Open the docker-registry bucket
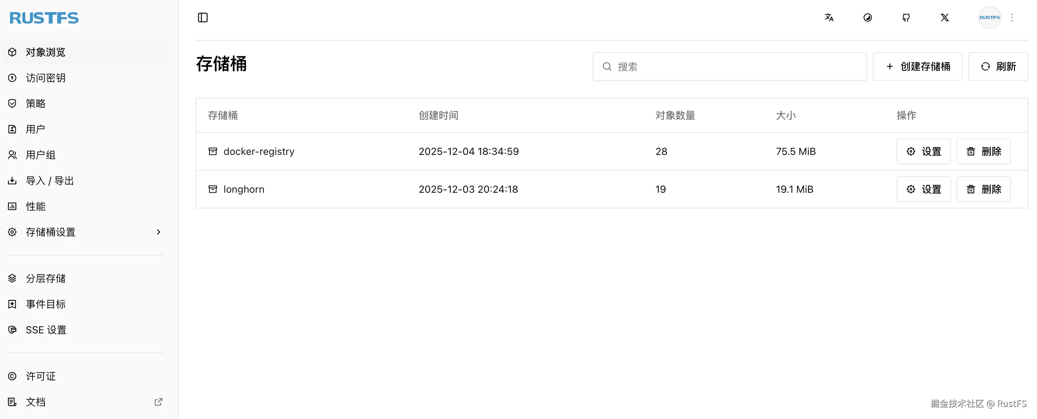The image size is (1037, 419). tap(259, 151)
